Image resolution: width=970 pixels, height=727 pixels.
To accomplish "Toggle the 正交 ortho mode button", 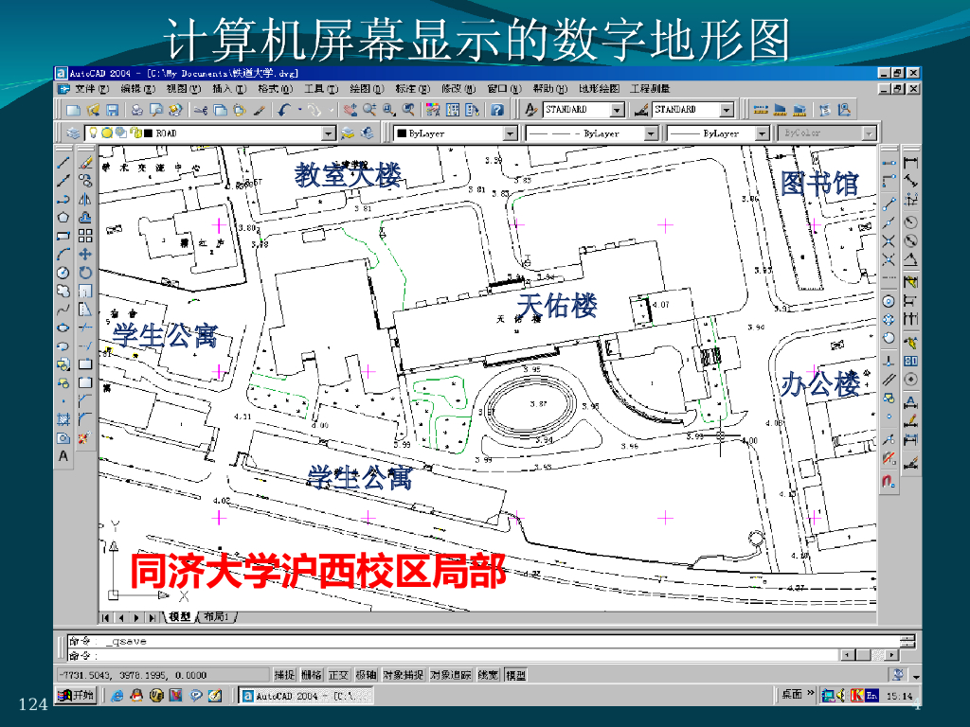I will pyautogui.click(x=338, y=675).
